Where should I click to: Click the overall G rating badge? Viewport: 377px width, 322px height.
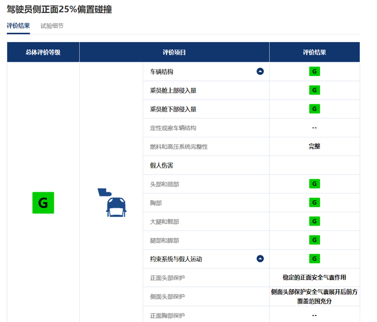43,202
